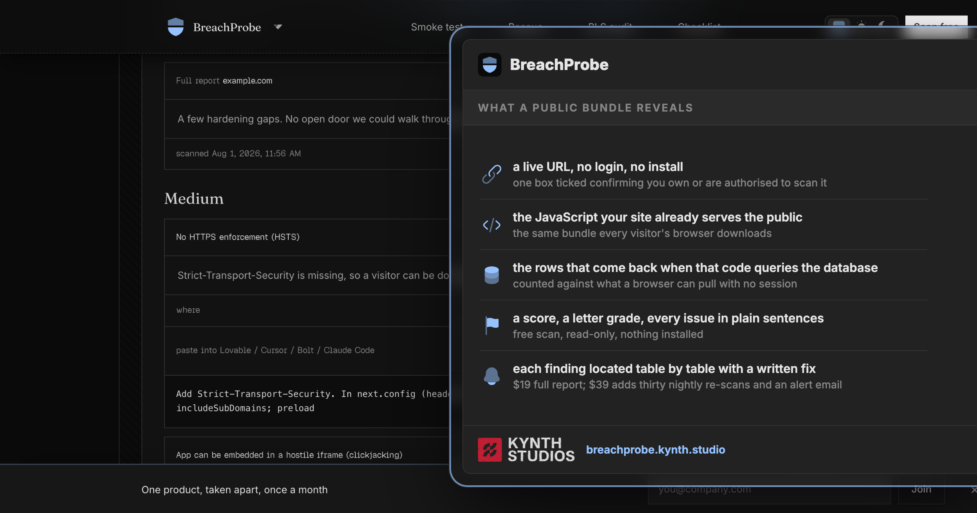Click 'Full report example.com' row

click(307, 81)
